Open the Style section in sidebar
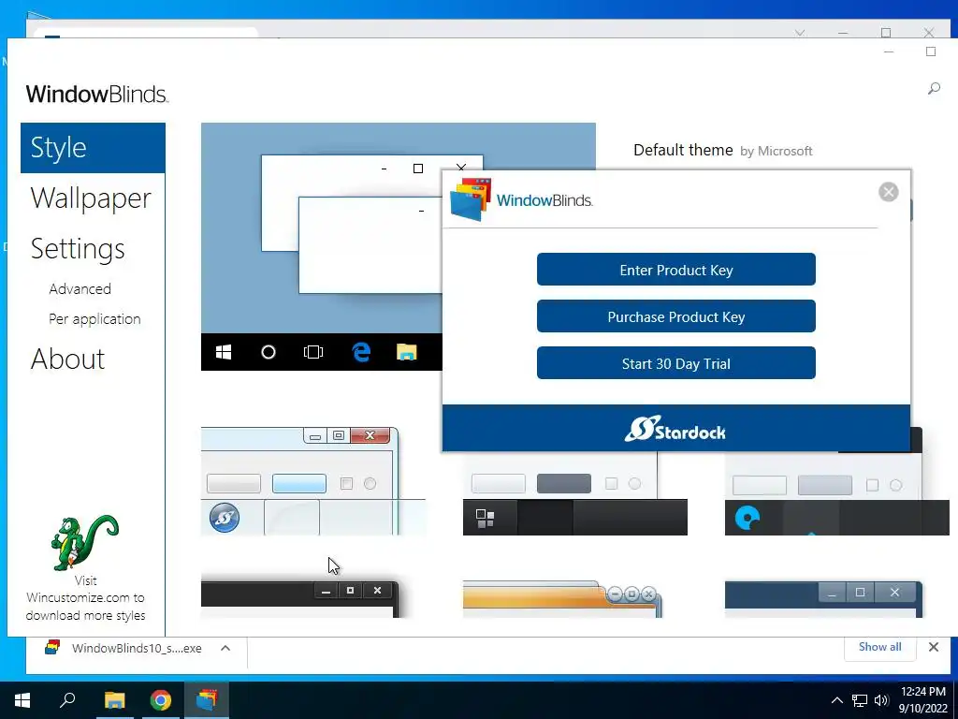 [93, 147]
